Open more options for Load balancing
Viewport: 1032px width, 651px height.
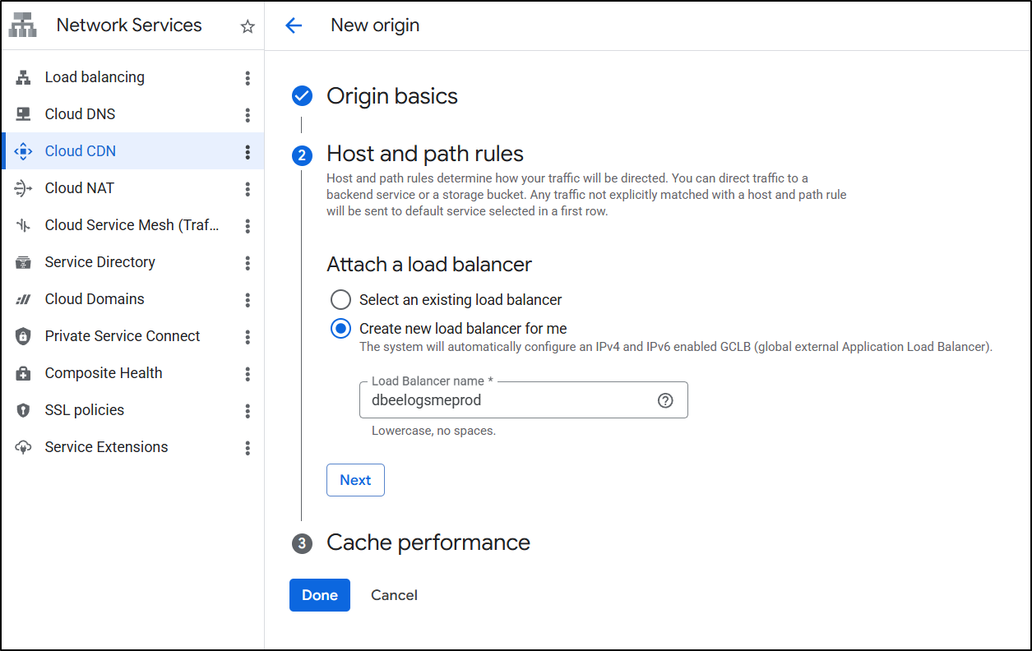point(248,78)
